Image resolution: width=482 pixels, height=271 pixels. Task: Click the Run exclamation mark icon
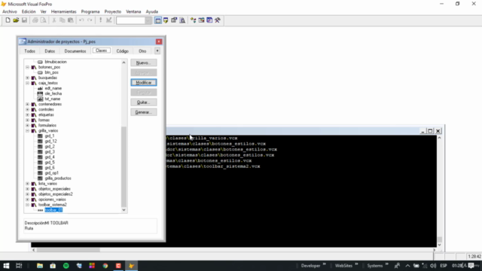point(100,20)
